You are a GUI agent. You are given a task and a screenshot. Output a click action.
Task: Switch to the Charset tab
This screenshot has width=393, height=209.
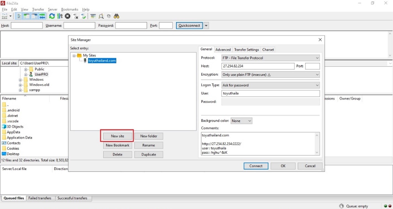click(268, 50)
